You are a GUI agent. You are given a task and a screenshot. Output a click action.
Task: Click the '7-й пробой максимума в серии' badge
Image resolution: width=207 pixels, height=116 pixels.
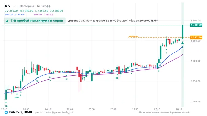coord(35,21)
